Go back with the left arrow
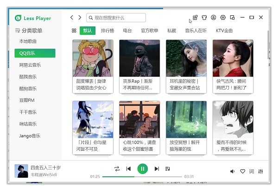278x187 pixels. [x=72, y=18]
